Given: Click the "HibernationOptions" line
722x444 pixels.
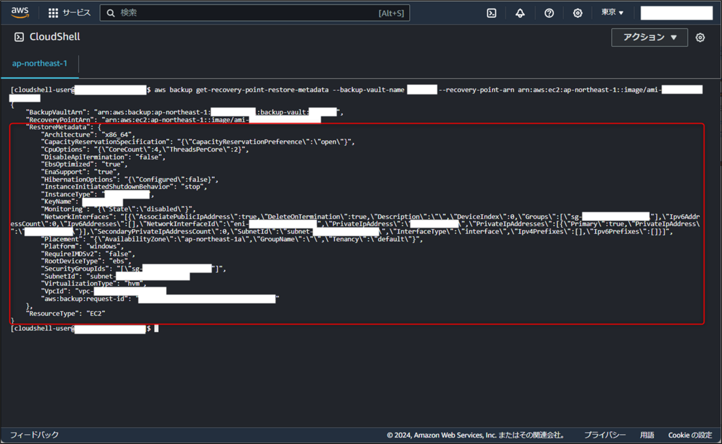Looking at the screenshot, I should tap(129, 179).
